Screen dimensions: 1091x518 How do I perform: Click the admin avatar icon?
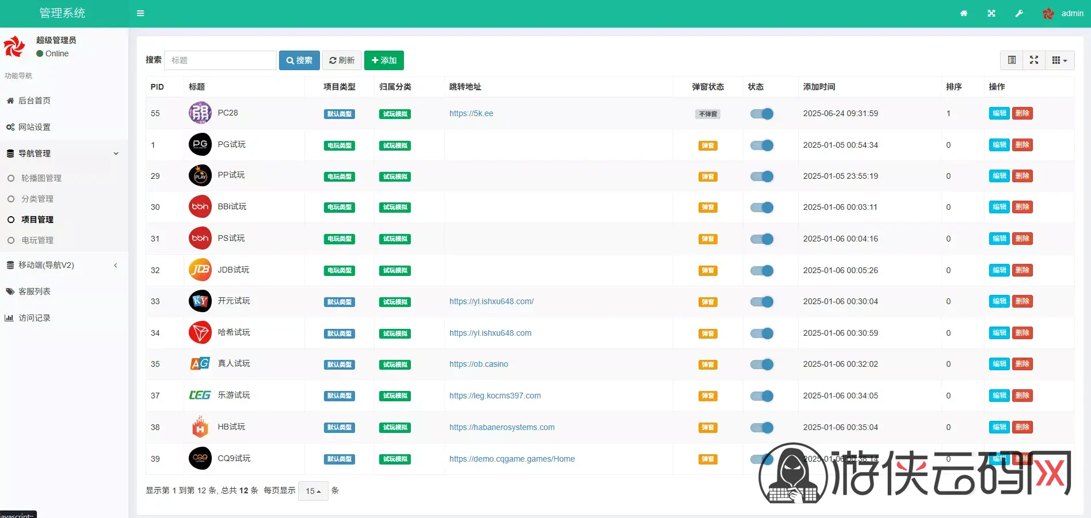[x=1048, y=13]
